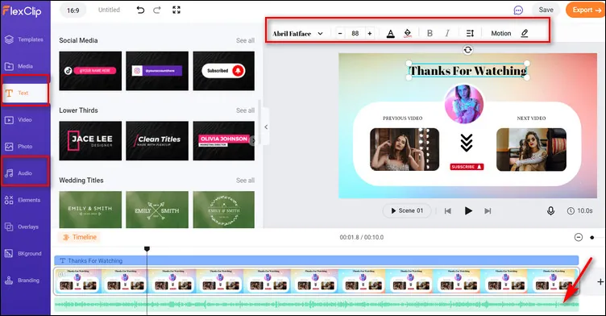The image size is (606, 316).
Task: Open text Motion settings
Action: click(501, 34)
